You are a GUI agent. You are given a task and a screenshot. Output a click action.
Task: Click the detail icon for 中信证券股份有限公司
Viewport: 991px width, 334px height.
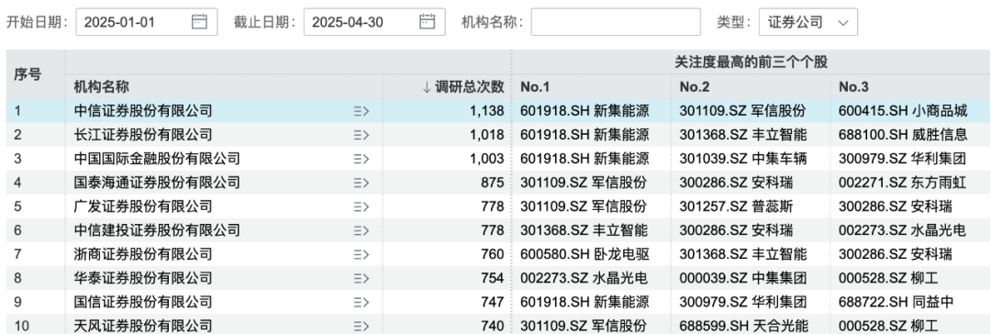coord(361,111)
